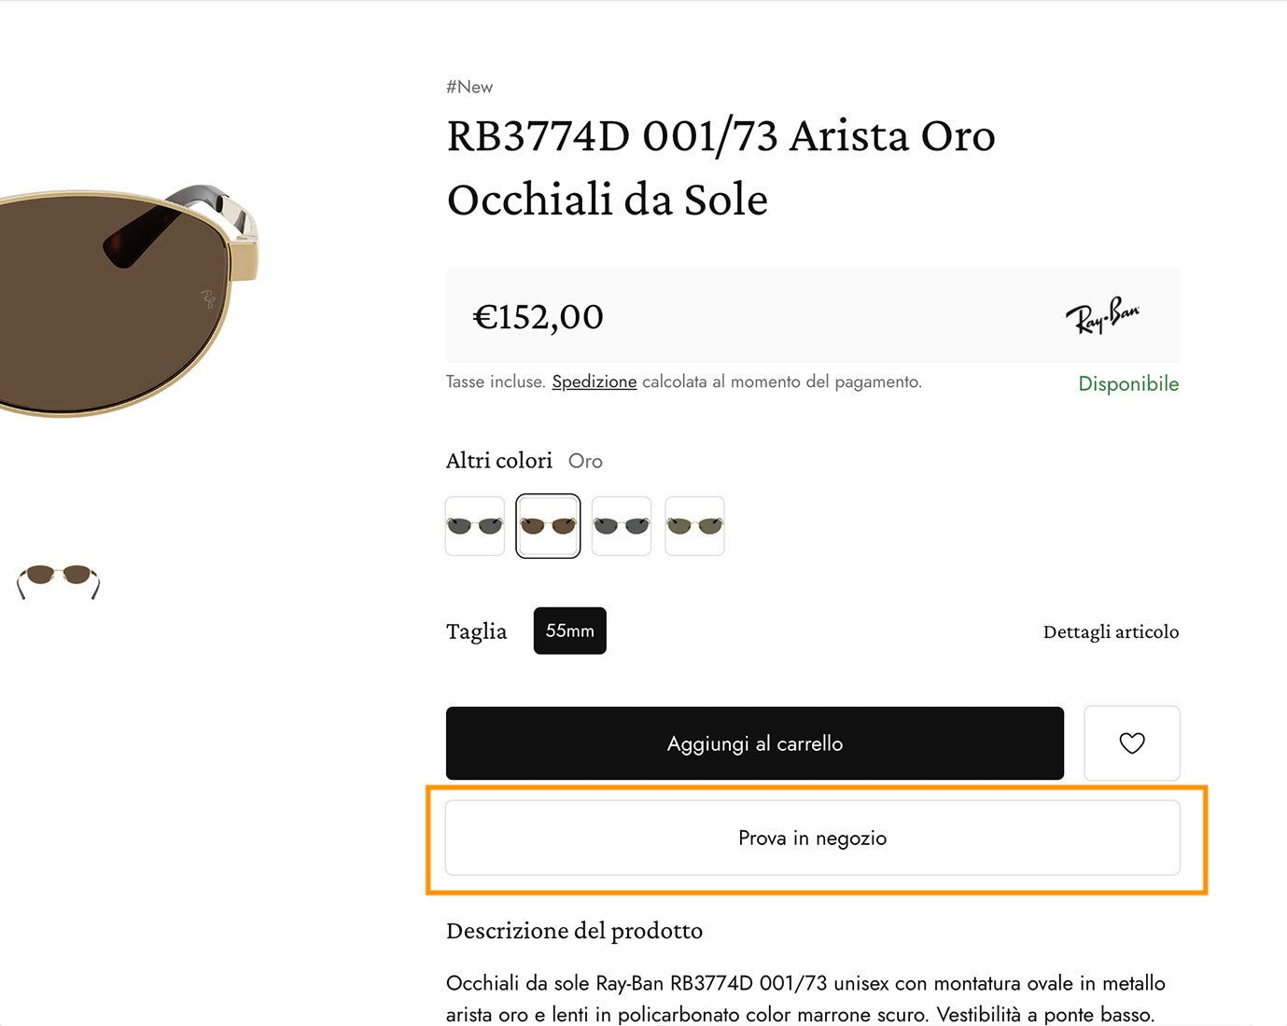1287x1026 pixels.
Task: Click the Prova in negozio button
Action: (x=812, y=838)
